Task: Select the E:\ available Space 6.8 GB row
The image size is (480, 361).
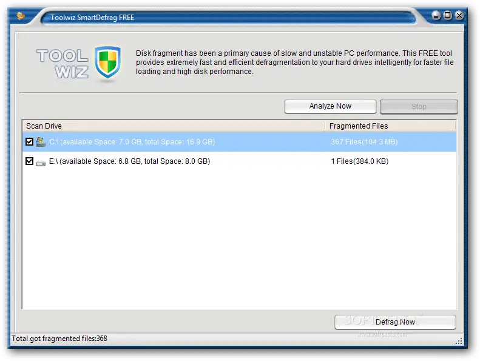Action: click(x=239, y=161)
